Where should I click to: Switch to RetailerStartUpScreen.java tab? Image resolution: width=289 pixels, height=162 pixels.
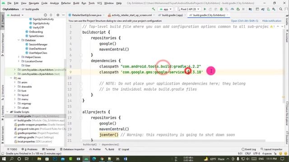pos(86,15)
